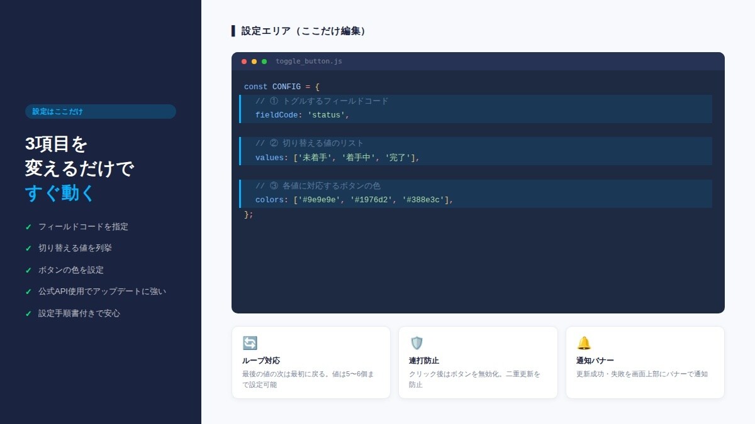Click the fieldCode: 'status' line
755x424 pixels.
tap(302, 115)
